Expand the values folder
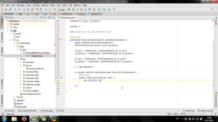 [21, 88]
